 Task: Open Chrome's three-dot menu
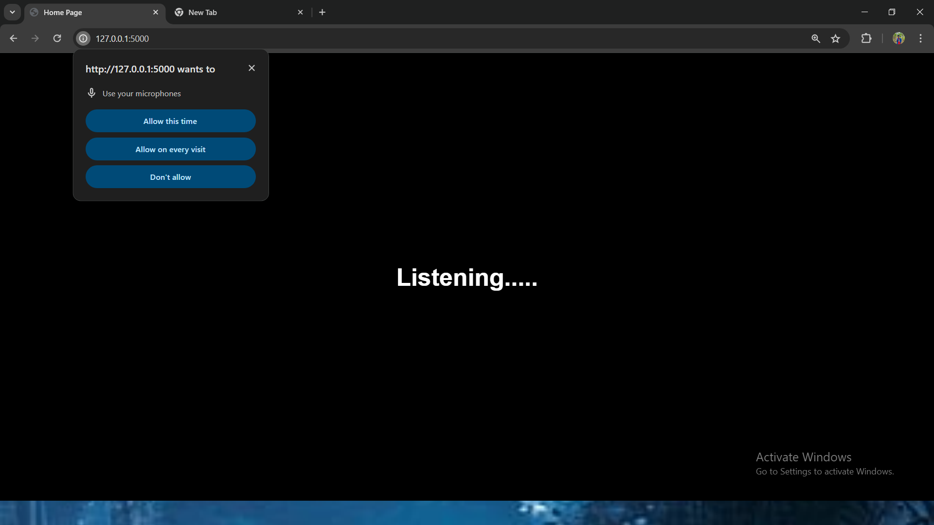point(920,38)
